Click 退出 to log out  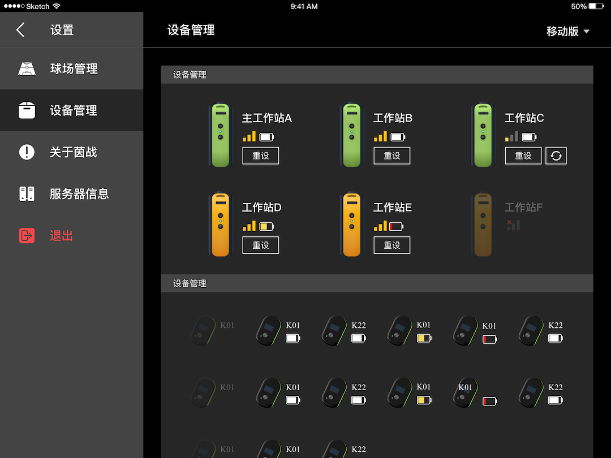pos(61,236)
